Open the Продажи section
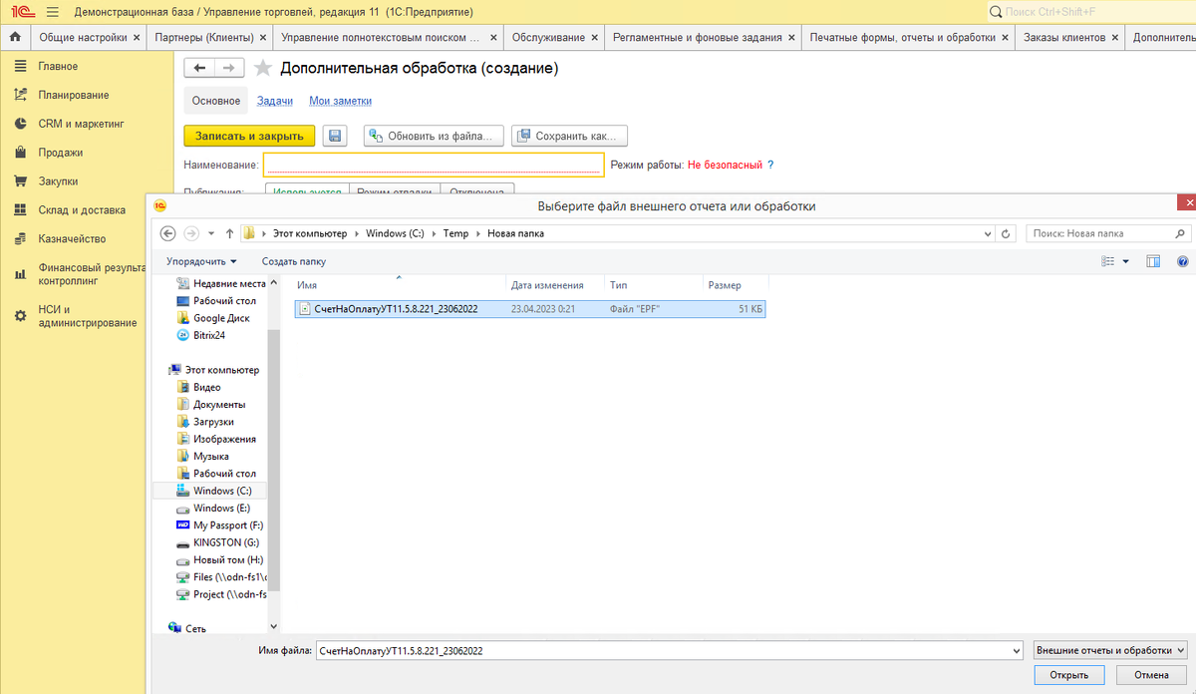The height and width of the screenshot is (694, 1196). tap(61, 153)
